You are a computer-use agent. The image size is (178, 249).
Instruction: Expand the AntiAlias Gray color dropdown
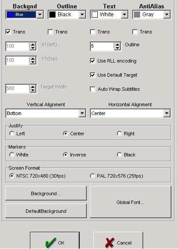167,15
